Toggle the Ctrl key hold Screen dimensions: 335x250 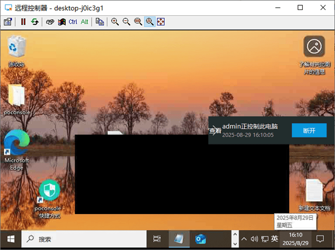[x=73, y=22]
